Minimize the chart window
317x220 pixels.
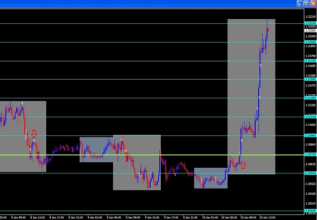[x=300, y=4]
